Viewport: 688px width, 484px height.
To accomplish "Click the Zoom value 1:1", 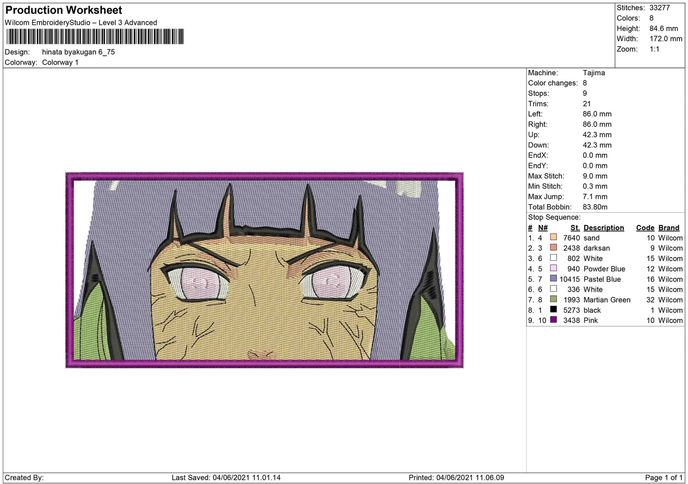I will (654, 49).
